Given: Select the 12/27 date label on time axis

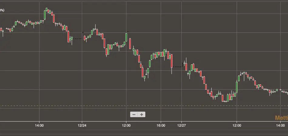Looking at the screenshot, I should pyautogui.click(x=182, y=125).
